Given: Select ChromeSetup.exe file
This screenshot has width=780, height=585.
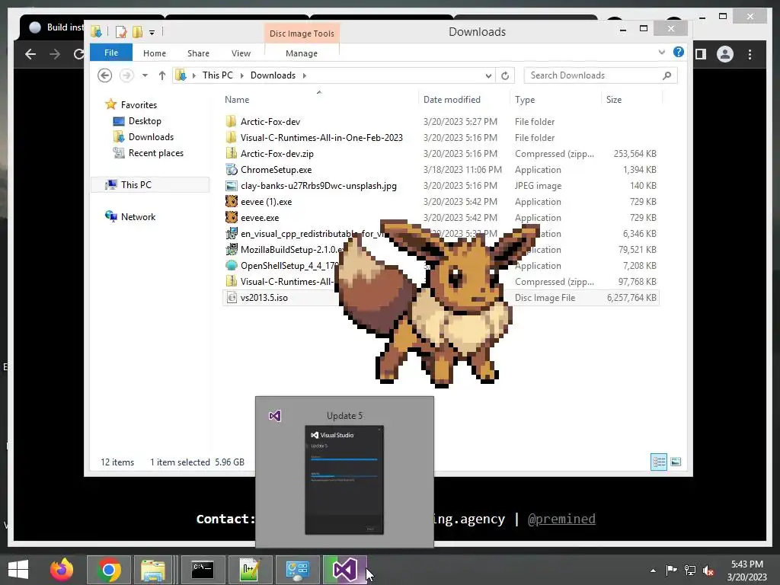Looking at the screenshot, I should click(276, 170).
